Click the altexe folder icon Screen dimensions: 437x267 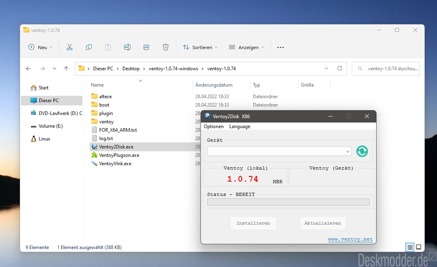point(94,97)
